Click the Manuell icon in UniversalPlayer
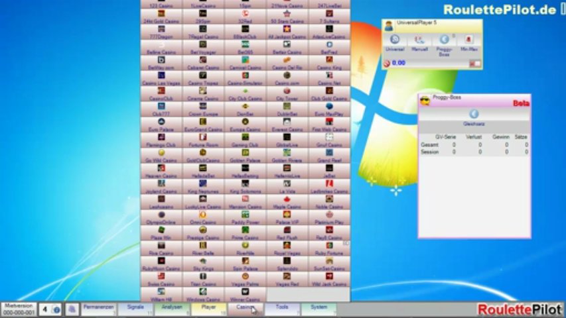The image size is (566, 318). click(x=419, y=43)
